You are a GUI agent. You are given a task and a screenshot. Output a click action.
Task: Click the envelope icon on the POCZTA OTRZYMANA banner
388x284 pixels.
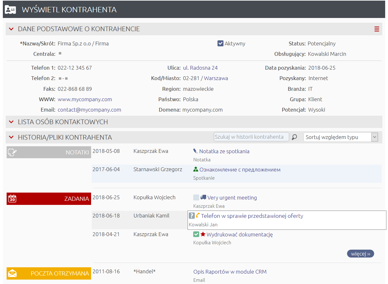[x=12, y=273]
